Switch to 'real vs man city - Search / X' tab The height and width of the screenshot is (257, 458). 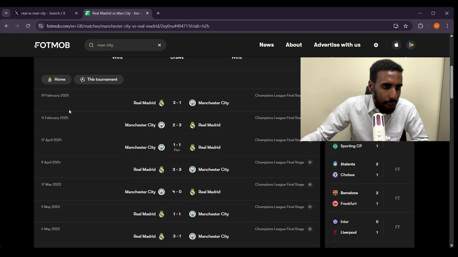click(x=47, y=13)
